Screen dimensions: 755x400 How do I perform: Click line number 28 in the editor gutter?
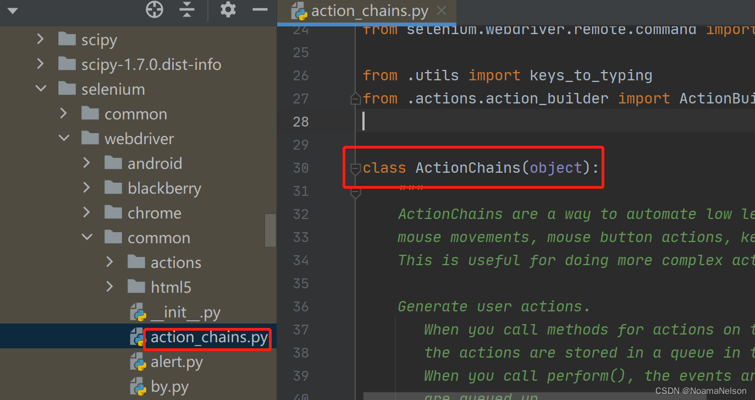(x=301, y=122)
